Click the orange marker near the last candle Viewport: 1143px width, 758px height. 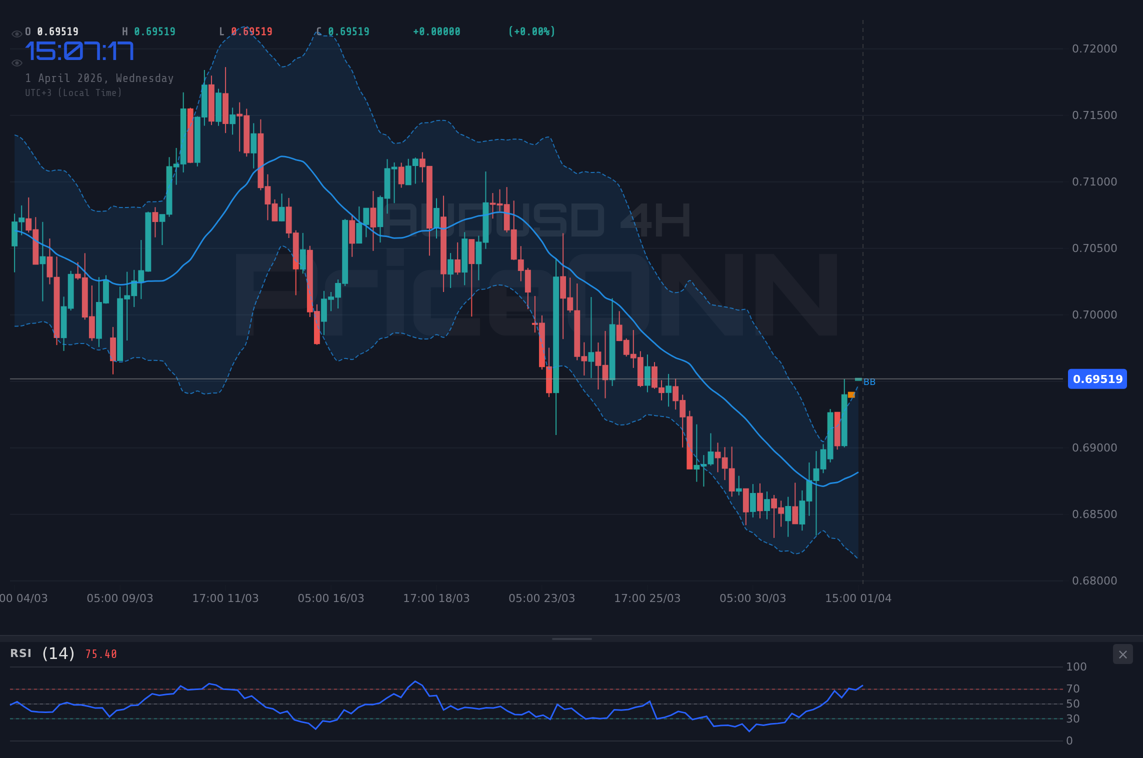tap(851, 395)
